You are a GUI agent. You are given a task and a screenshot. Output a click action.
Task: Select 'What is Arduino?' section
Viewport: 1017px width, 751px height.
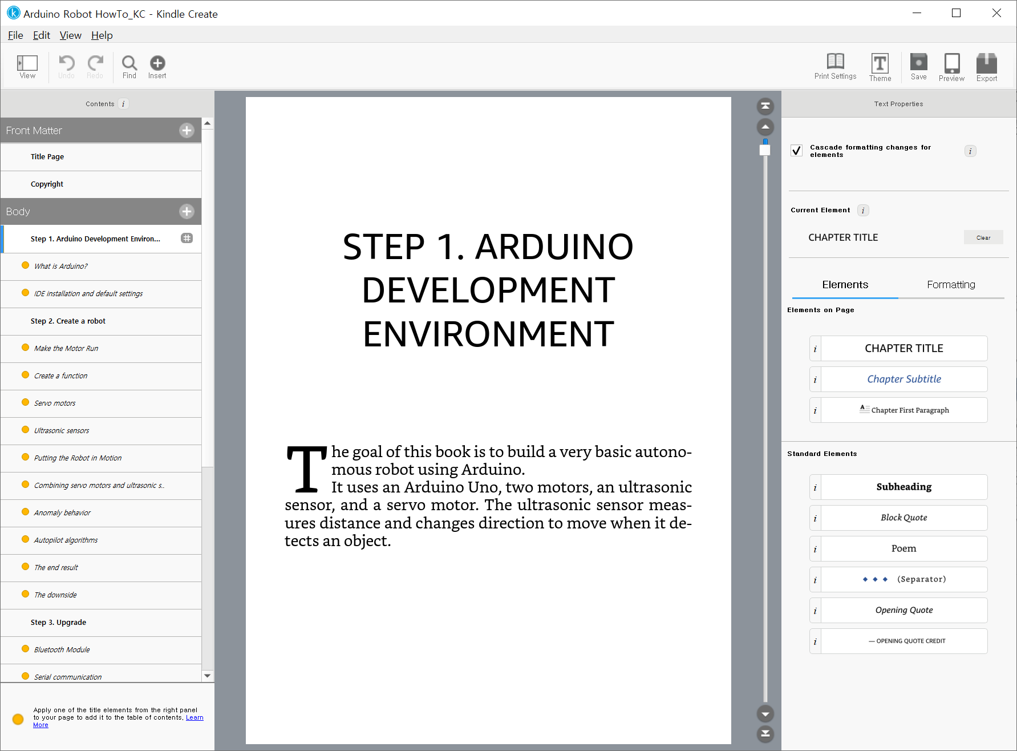(101, 267)
